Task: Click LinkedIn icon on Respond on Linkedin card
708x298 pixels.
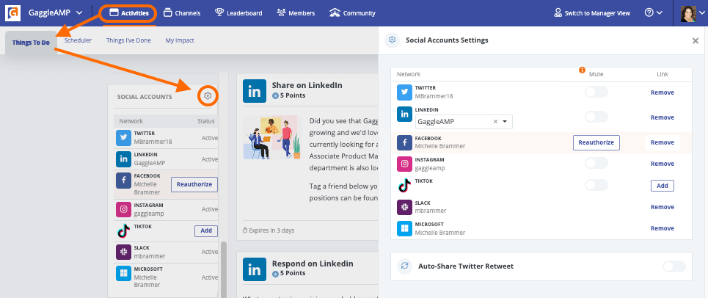Action: 254,269
